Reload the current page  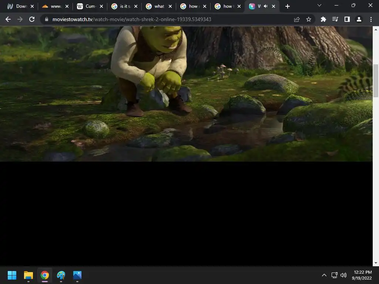pyautogui.click(x=32, y=19)
